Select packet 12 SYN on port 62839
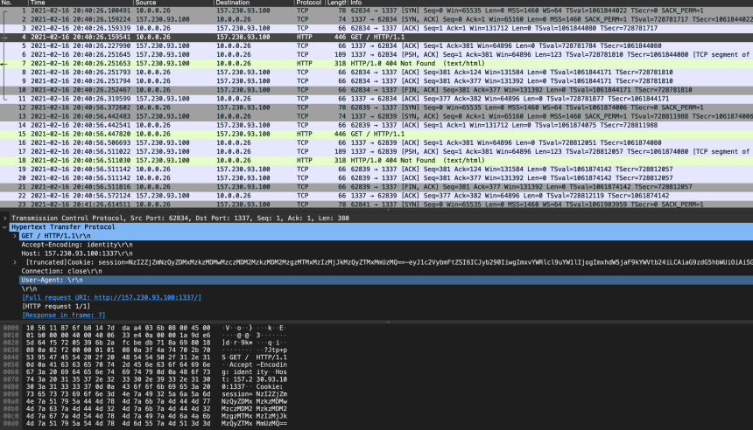The width and height of the screenshot is (753, 430). (x=376, y=107)
